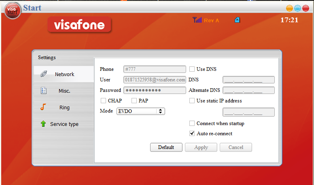Click the Network paperclip icon

[x=44, y=74]
